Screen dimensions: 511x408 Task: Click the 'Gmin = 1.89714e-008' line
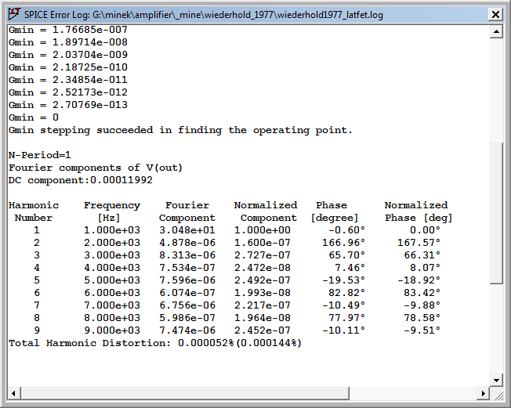pos(68,42)
